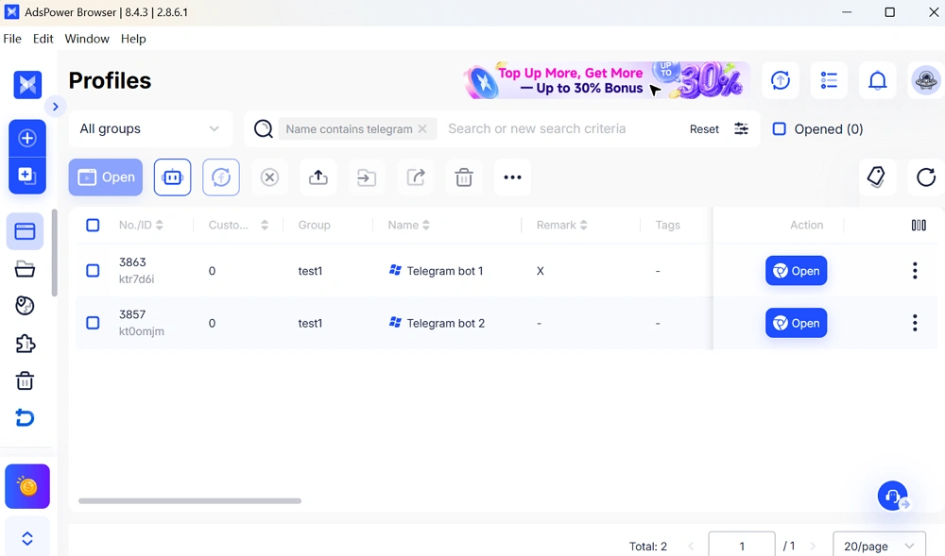The height and width of the screenshot is (556, 945).
Task: Refresh the profile list
Action: [x=926, y=177]
